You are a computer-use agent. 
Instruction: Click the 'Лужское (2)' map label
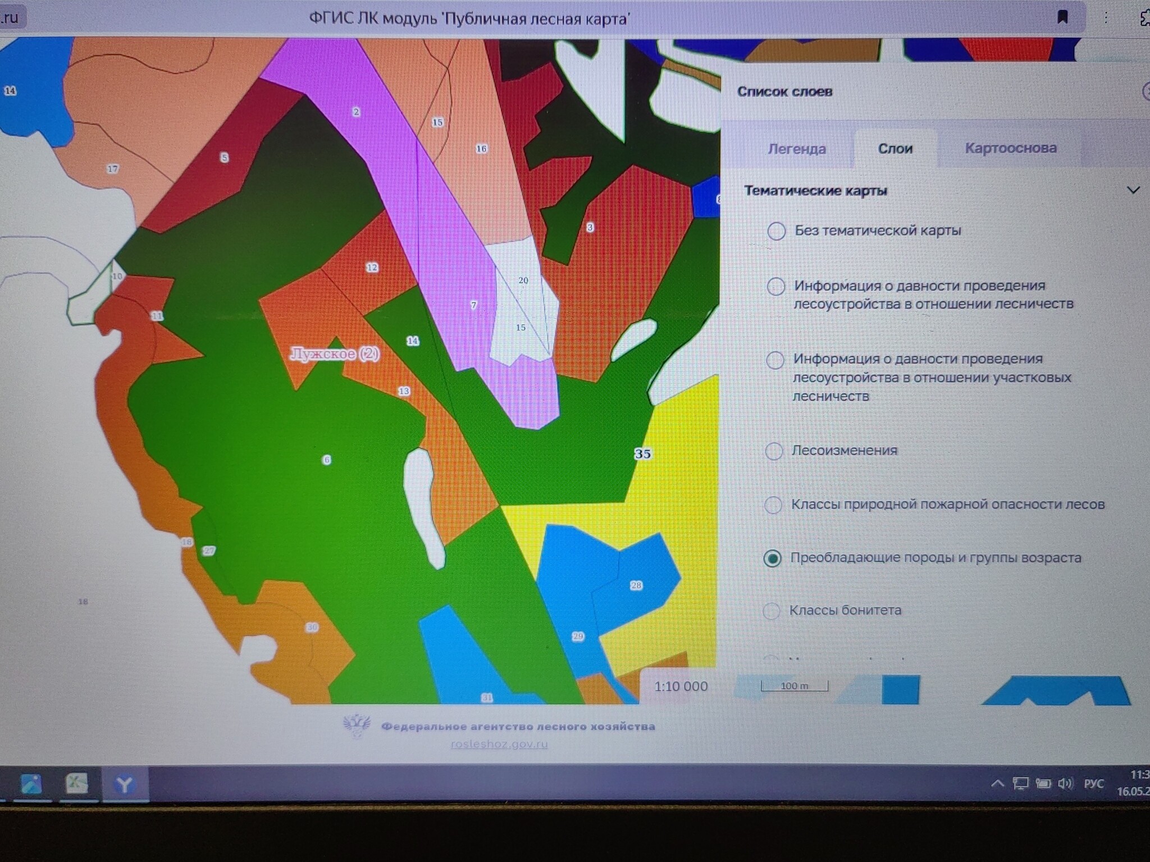coord(334,354)
